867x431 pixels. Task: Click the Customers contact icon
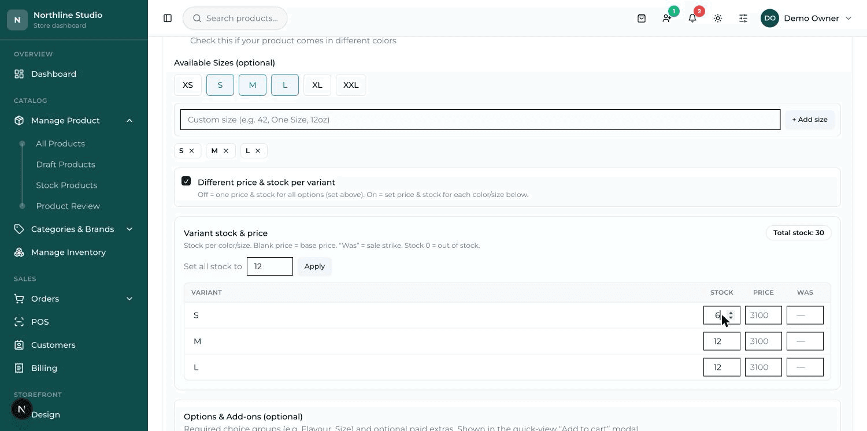coord(19,345)
